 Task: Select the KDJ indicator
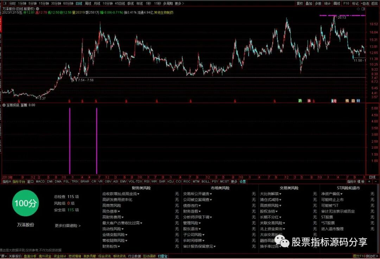170,181
